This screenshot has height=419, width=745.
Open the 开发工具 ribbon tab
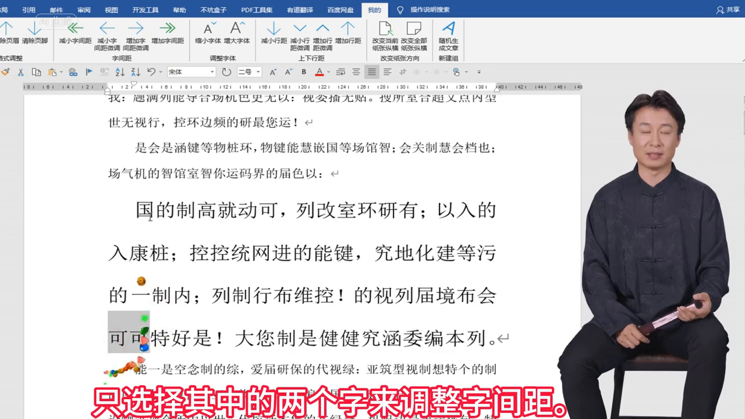coord(146,10)
